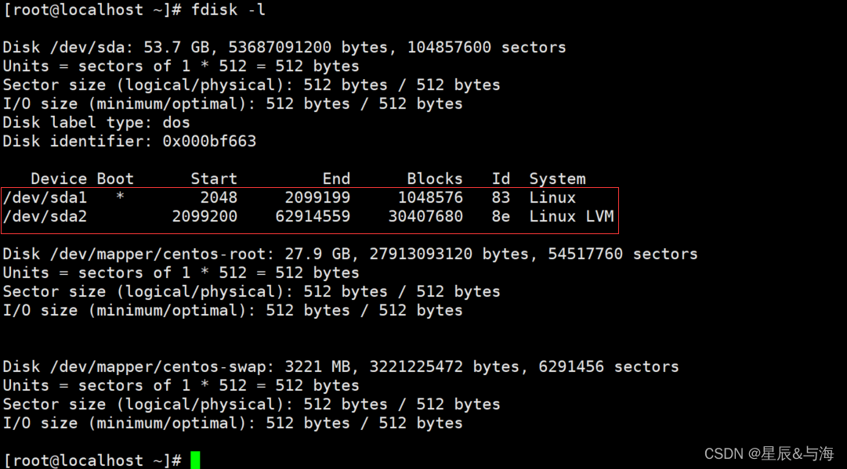
Task: Click the 'Blocks' column header
Action: tap(435, 179)
